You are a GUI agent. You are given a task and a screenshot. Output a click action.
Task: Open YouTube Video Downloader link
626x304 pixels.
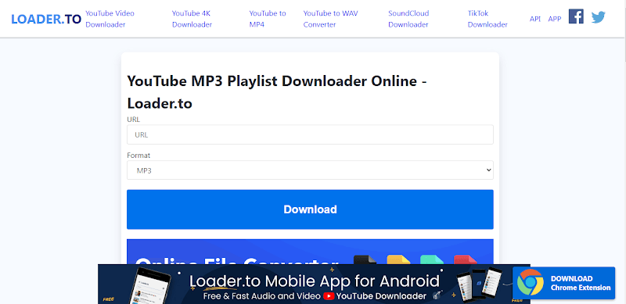click(x=110, y=19)
